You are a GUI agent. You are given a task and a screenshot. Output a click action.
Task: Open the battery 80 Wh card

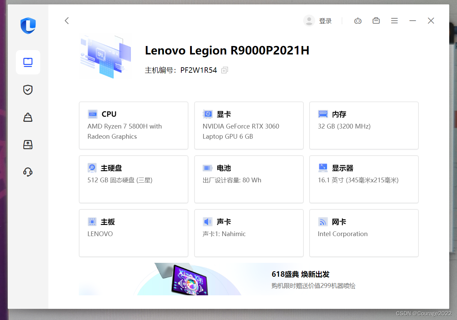tap(249, 179)
